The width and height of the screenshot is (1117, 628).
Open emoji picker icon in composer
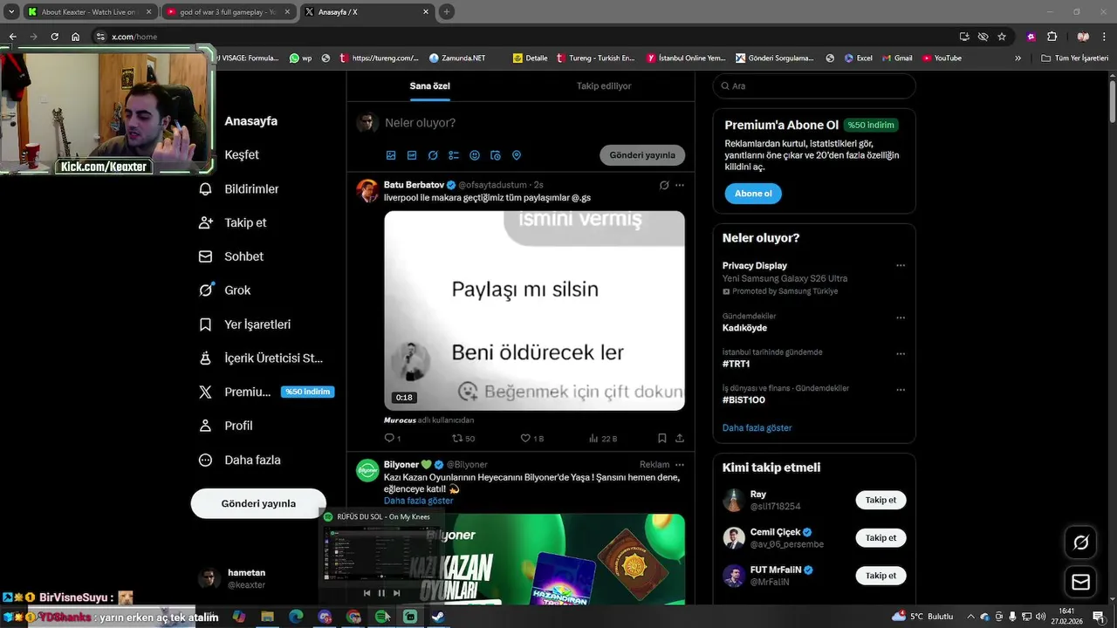click(x=475, y=155)
